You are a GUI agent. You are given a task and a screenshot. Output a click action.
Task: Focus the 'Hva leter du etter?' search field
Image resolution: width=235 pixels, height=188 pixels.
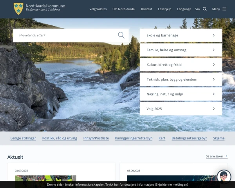(67, 35)
